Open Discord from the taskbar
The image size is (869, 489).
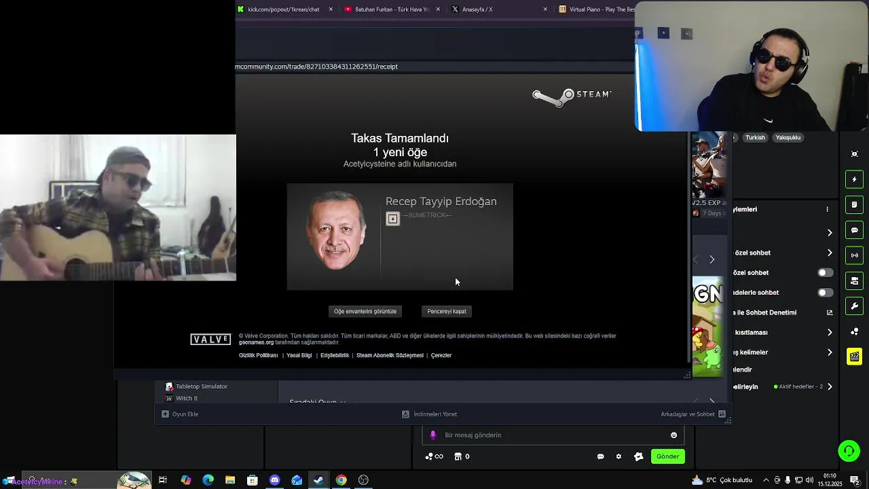pyautogui.click(x=274, y=480)
